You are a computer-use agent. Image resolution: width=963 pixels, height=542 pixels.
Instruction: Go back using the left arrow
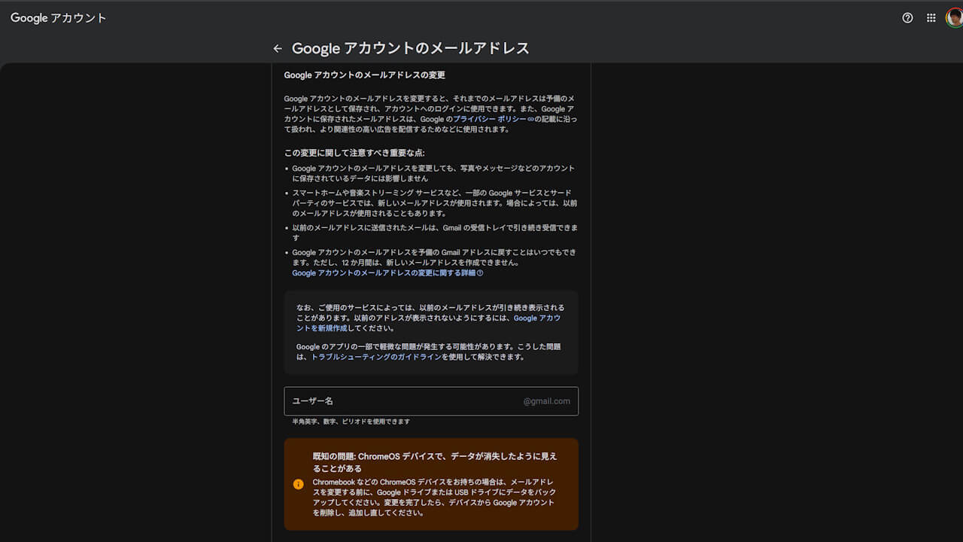tap(278, 48)
